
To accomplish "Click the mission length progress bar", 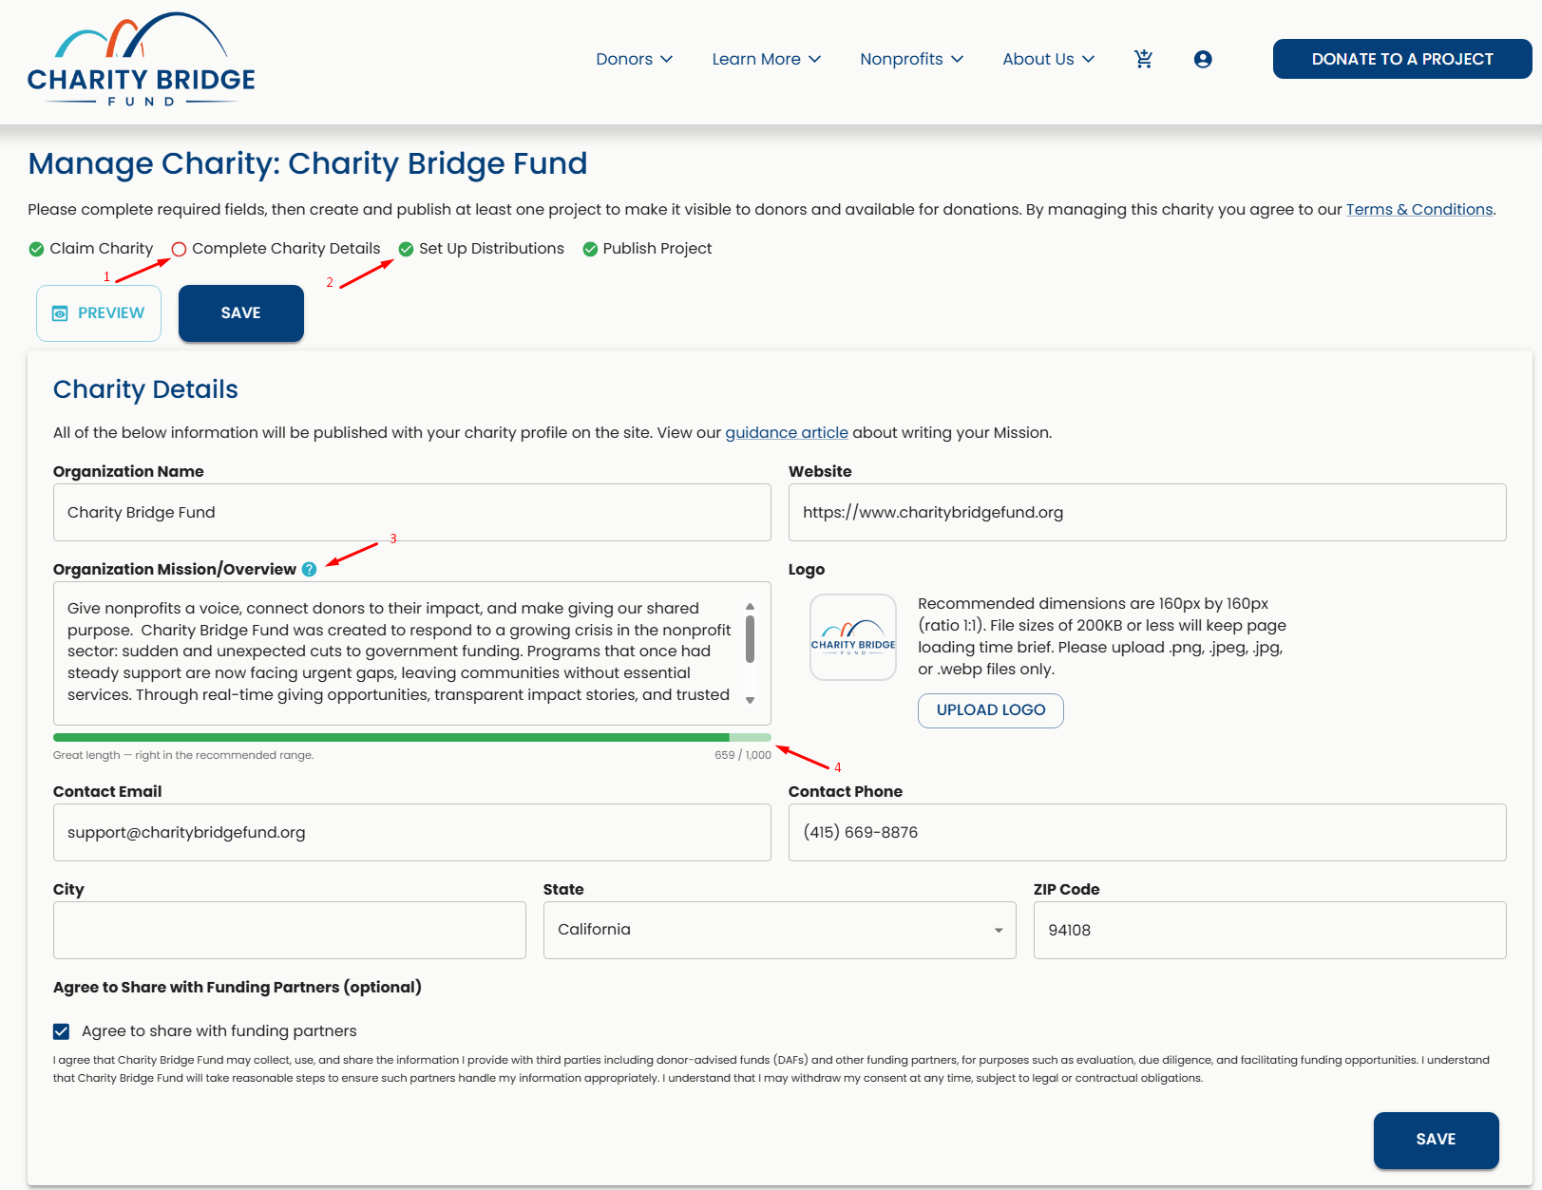I will click(x=412, y=738).
